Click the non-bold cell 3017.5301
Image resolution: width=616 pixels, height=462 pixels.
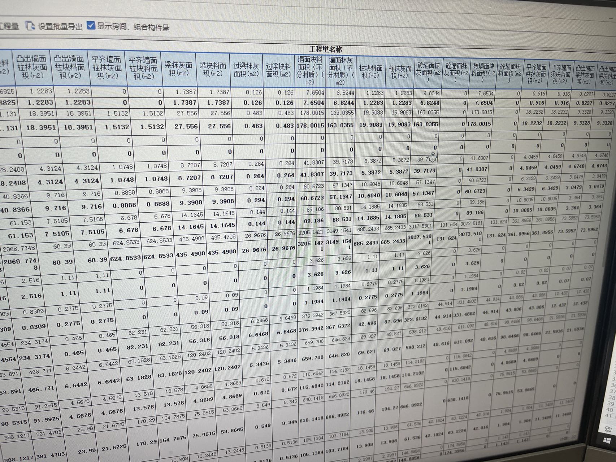click(x=420, y=226)
